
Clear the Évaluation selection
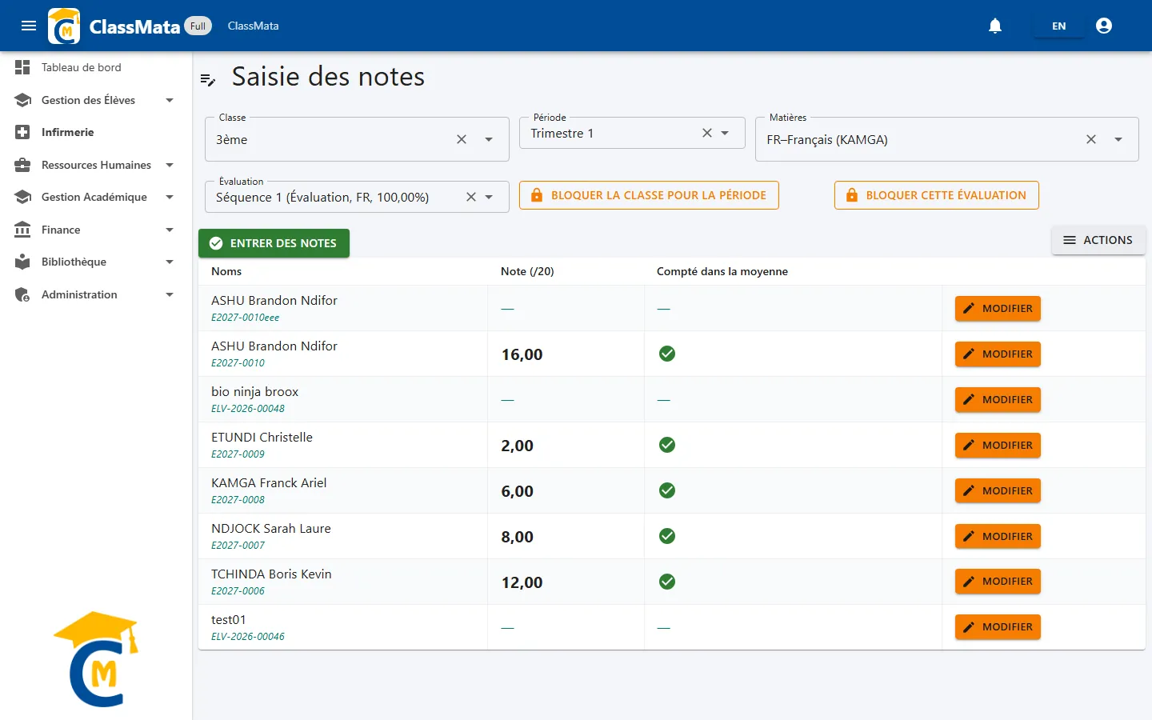pyautogui.click(x=471, y=197)
